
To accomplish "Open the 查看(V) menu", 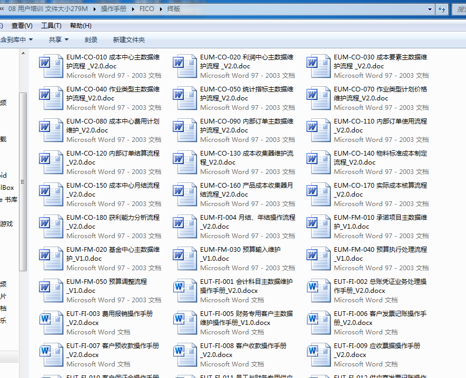I will (22, 26).
